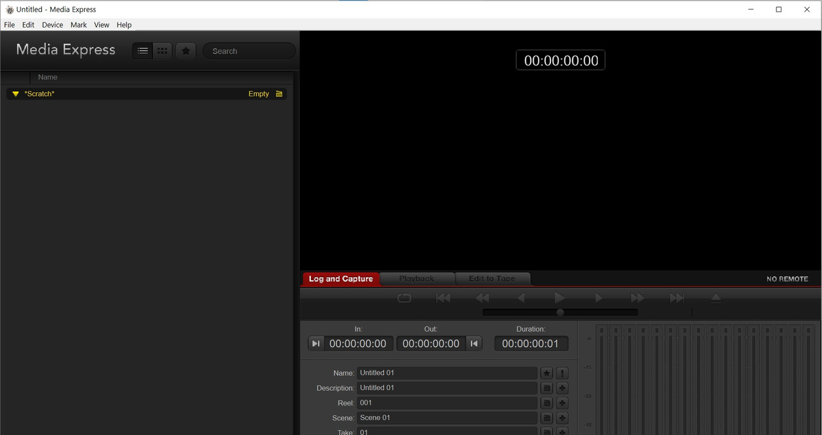Maximize the Media Express window
822x435 pixels.
click(778, 10)
